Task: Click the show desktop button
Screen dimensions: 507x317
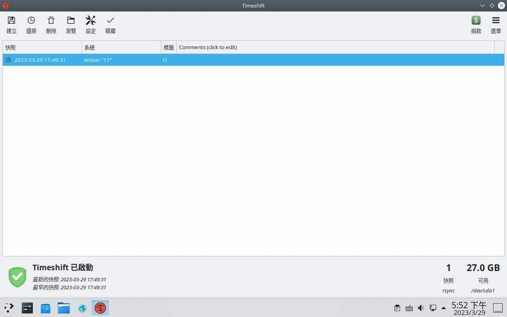Action: pyautogui.click(x=498, y=308)
